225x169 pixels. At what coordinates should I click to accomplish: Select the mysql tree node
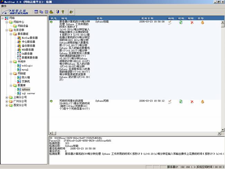25,70
